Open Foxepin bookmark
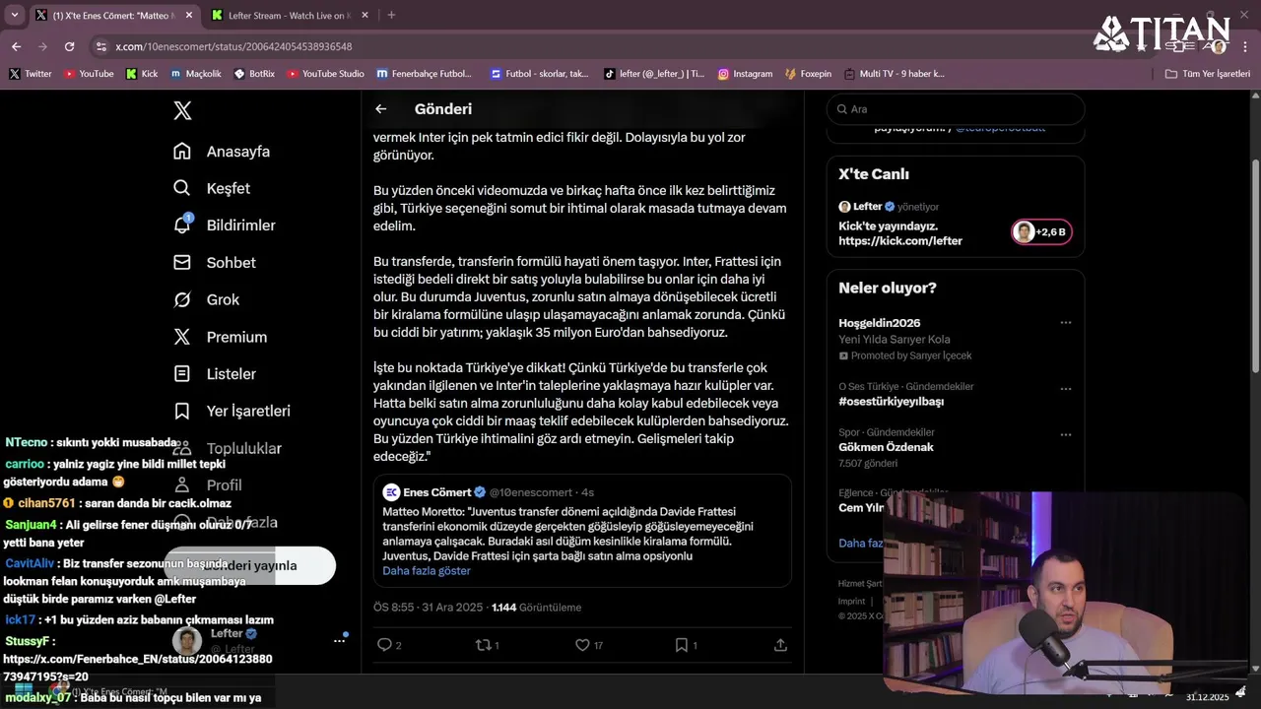1261x709 pixels. (x=809, y=74)
